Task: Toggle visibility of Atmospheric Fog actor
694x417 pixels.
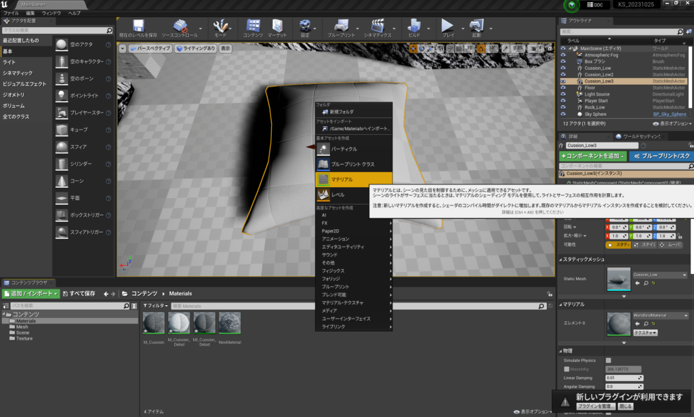Action: [x=563, y=55]
